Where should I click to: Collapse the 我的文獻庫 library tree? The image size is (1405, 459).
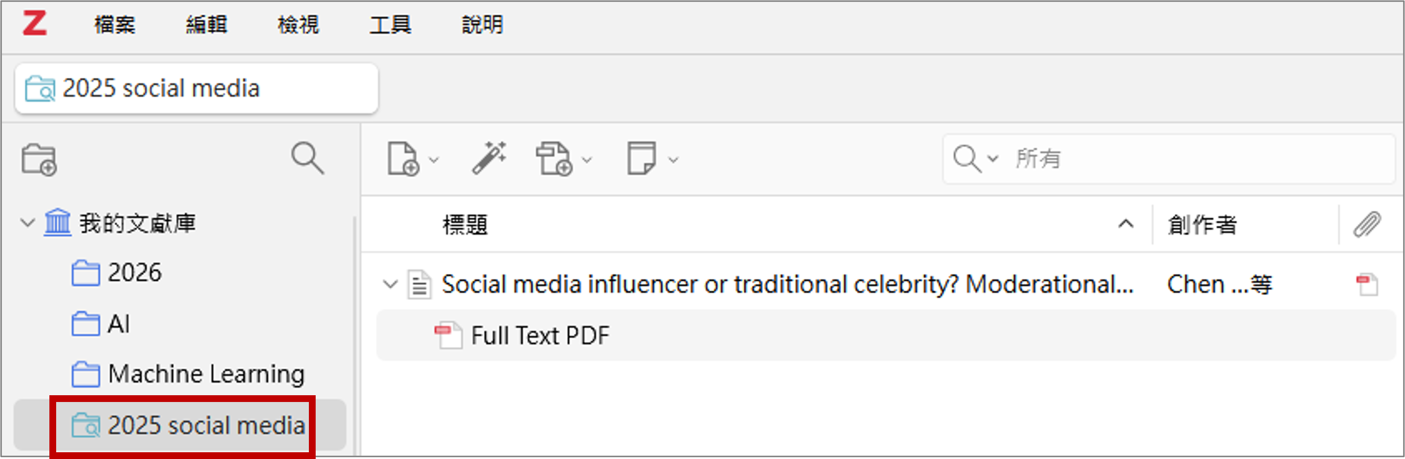pos(27,223)
